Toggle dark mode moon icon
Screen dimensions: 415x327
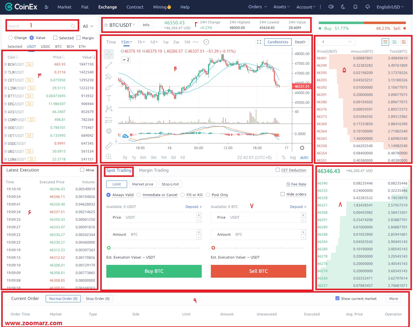(343, 7)
